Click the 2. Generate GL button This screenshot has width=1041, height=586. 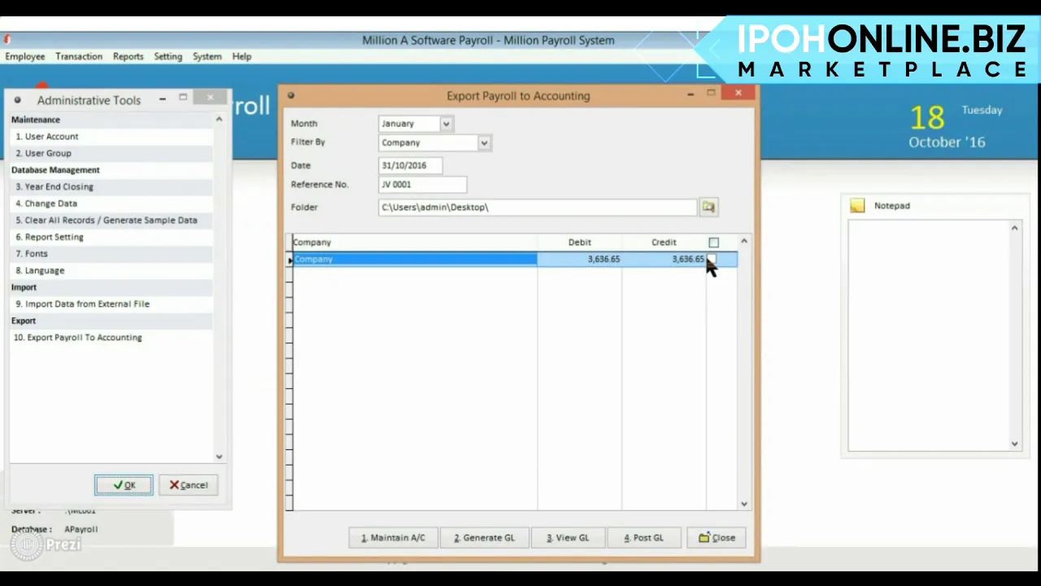[484, 537]
